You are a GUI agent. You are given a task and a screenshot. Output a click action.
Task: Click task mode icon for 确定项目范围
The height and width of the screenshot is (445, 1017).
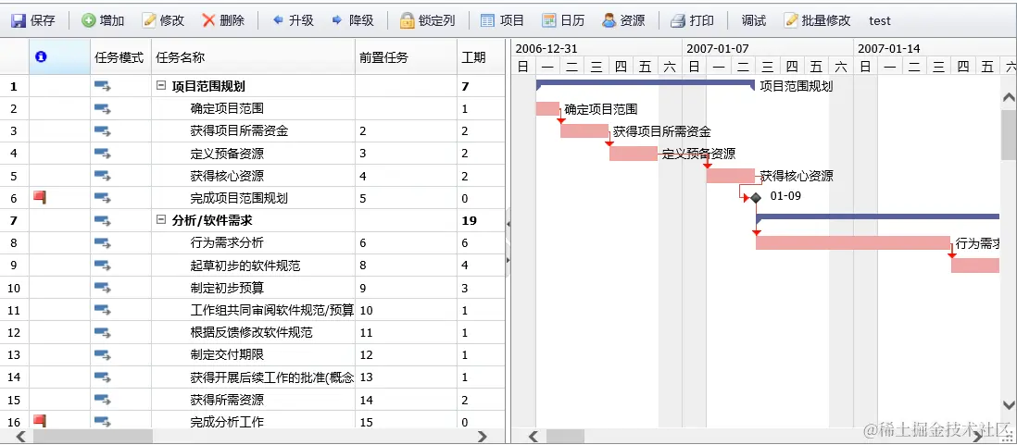click(x=103, y=109)
